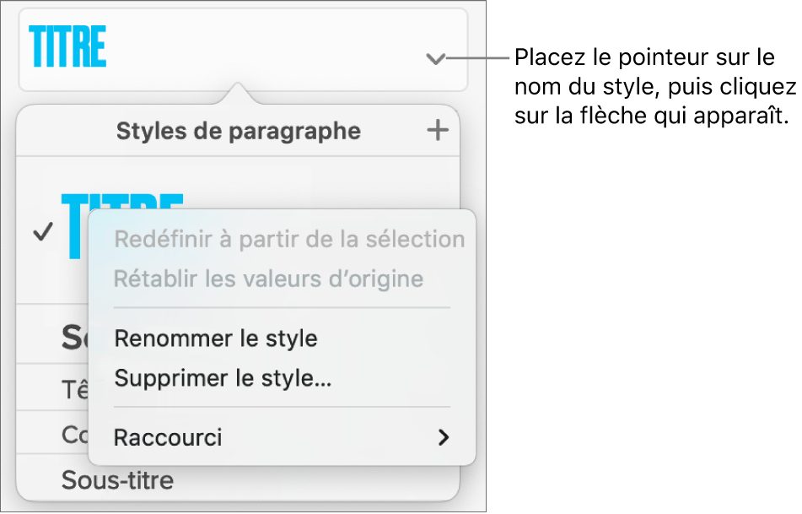Select the Sous-titre paragraph style
The height and width of the screenshot is (514, 802).
pyautogui.click(x=117, y=480)
